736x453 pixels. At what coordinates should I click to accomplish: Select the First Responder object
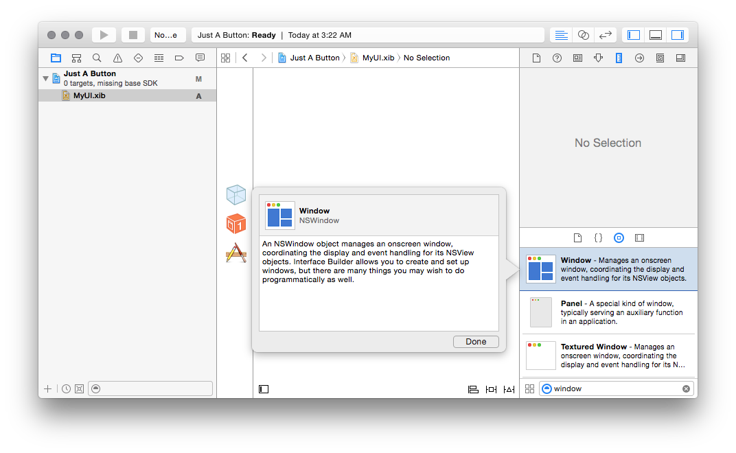click(x=236, y=224)
